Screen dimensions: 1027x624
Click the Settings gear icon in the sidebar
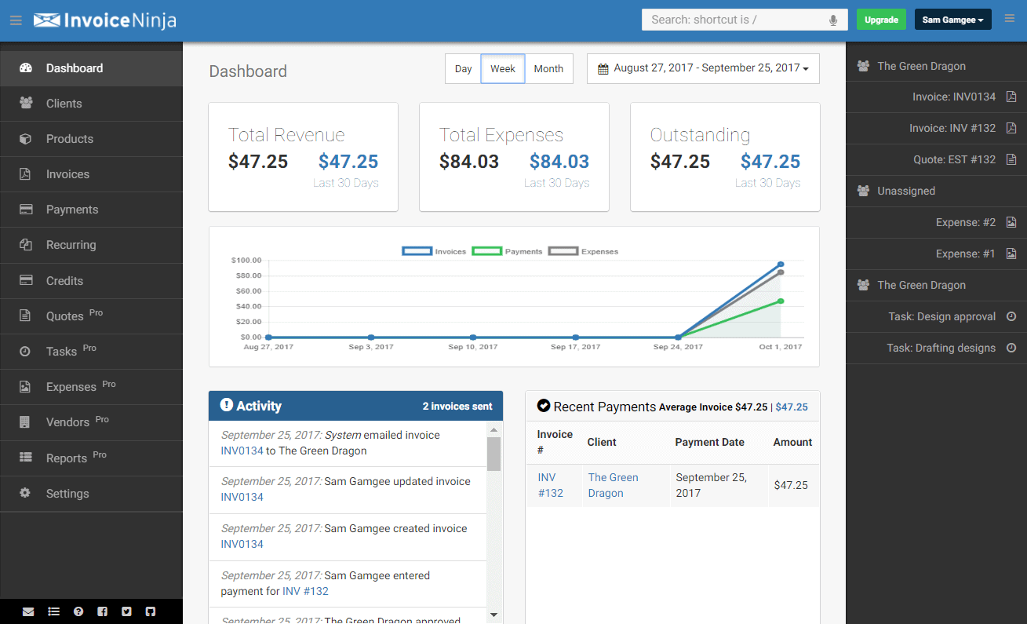[x=25, y=493]
